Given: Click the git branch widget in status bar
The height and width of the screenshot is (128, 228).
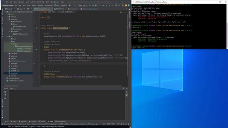Looking at the screenshot, I should pyautogui.click(x=124, y=124).
